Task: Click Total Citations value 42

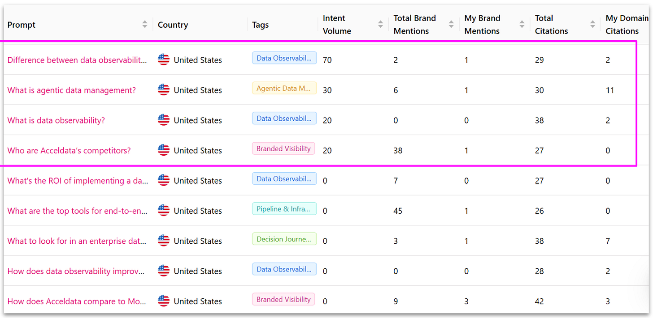Action: (x=540, y=301)
